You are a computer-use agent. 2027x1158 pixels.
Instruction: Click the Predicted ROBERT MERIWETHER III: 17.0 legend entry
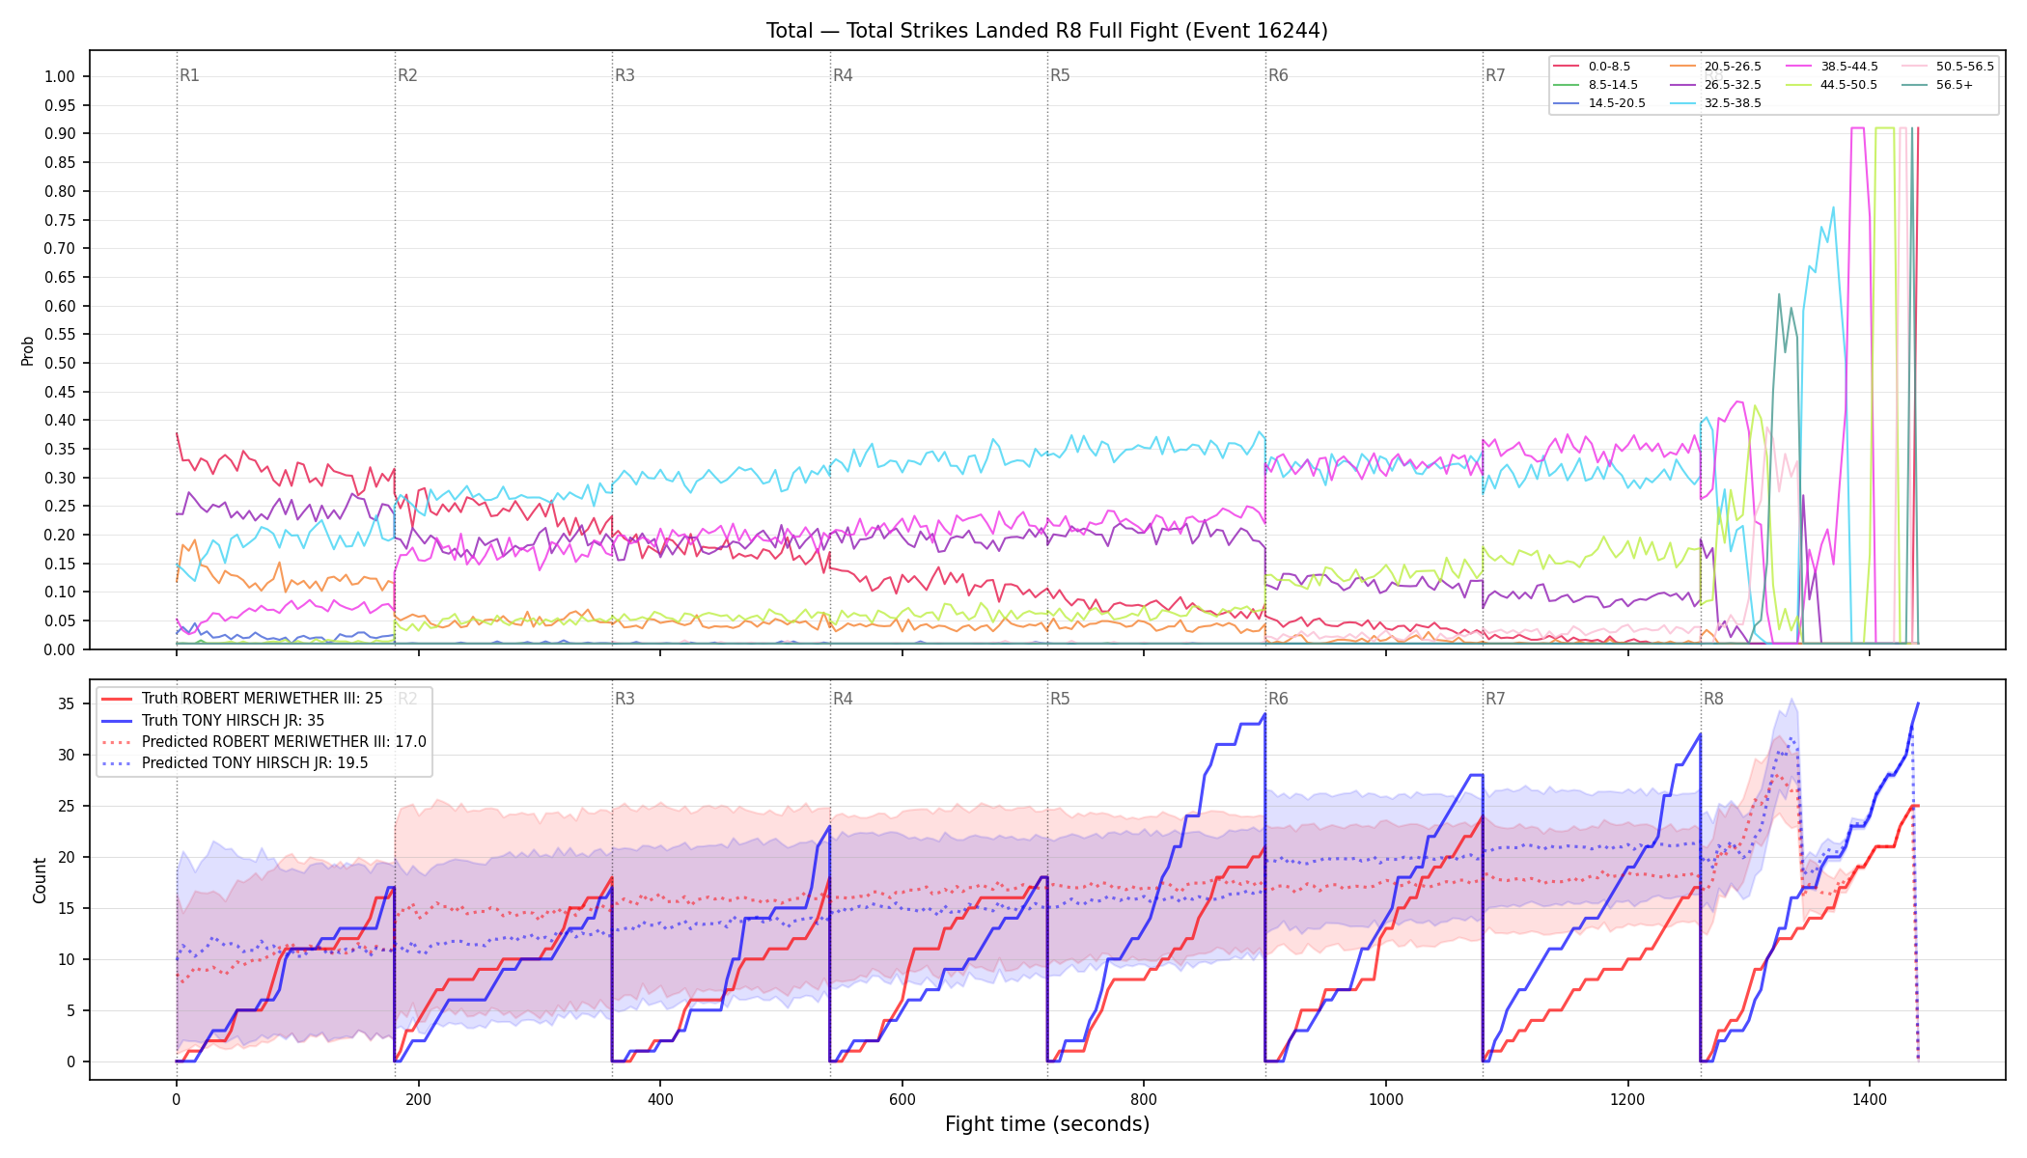[264, 742]
